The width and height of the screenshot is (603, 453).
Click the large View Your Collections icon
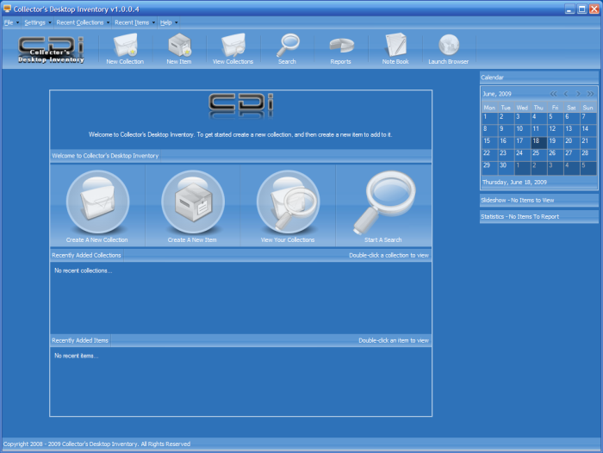[x=288, y=202]
